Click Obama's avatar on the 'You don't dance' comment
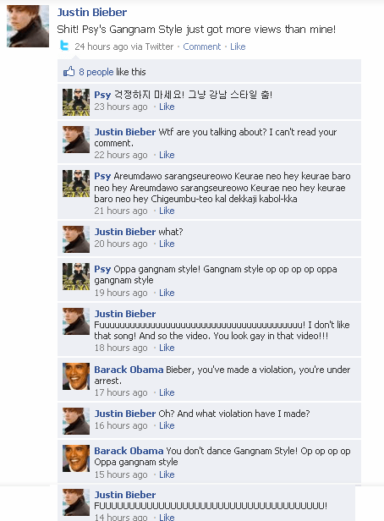Viewport: 384px width, 521px height. [76, 458]
